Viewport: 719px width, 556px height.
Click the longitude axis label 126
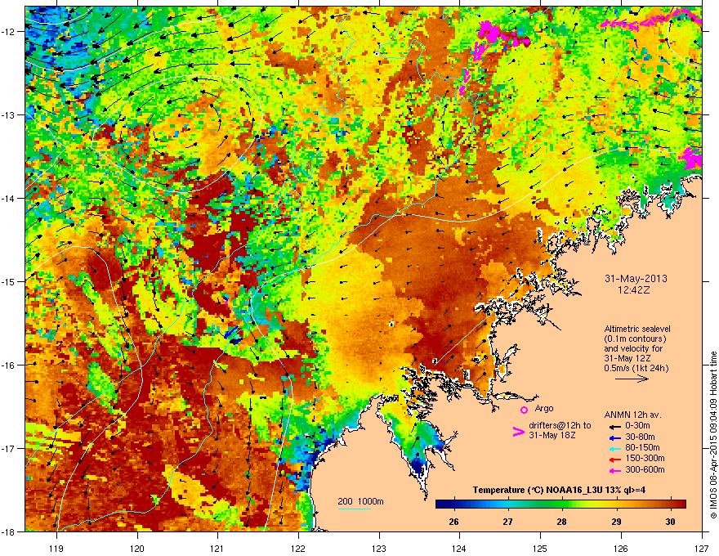[x=621, y=548]
